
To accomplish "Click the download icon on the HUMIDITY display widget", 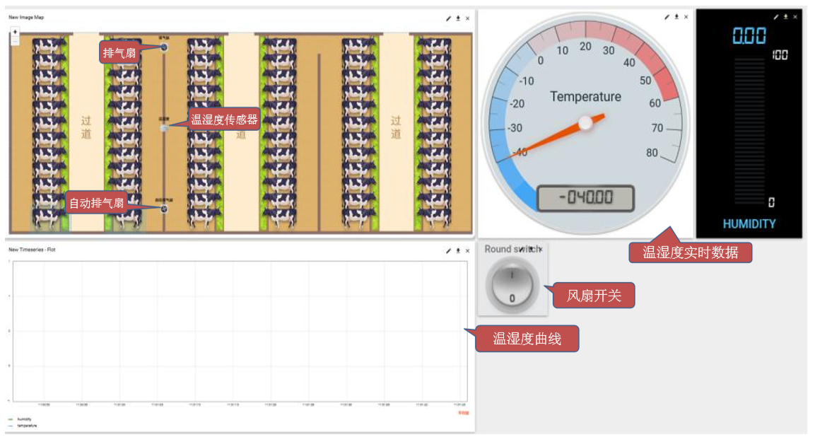I will (786, 17).
